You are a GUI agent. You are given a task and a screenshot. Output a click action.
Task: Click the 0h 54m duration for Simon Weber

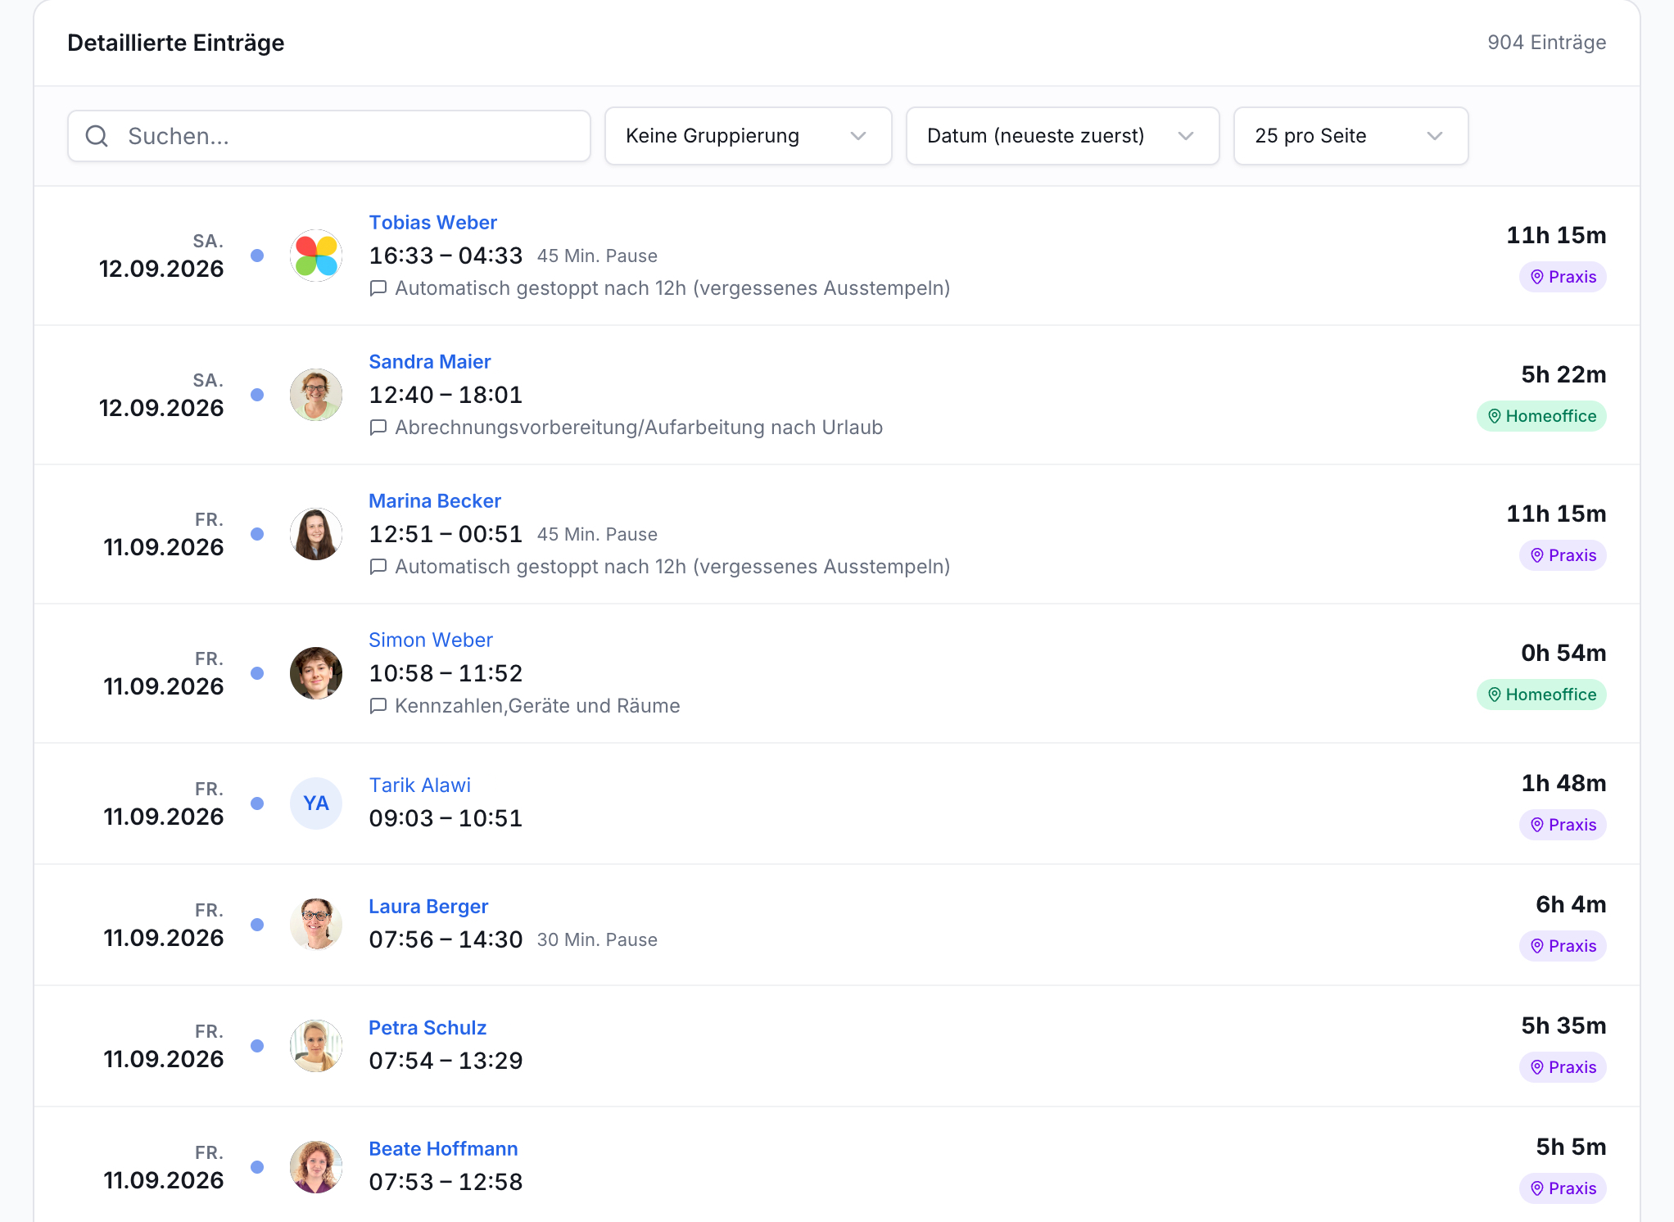tap(1563, 654)
